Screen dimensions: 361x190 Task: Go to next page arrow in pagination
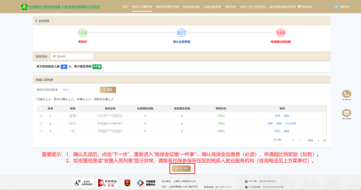pyautogui.click(x=300, y=140)
